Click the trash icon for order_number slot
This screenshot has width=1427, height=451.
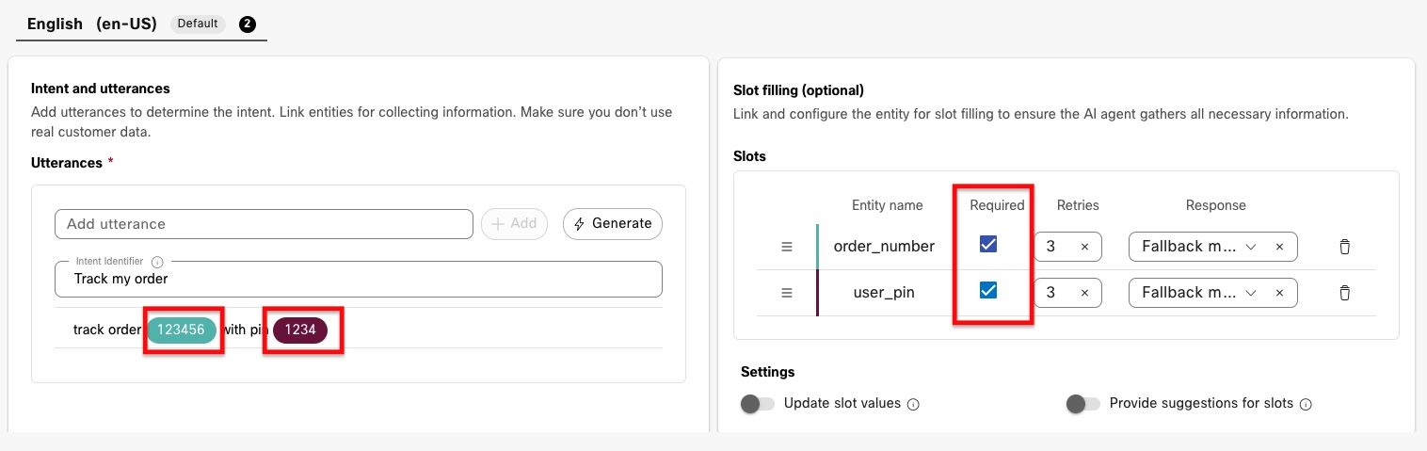coord(1344,247)
